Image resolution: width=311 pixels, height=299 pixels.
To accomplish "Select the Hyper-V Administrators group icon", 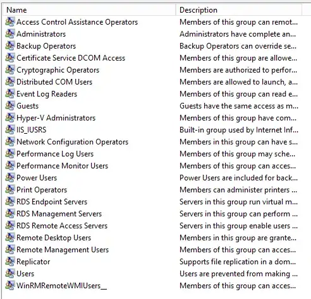I will [10, 118].
